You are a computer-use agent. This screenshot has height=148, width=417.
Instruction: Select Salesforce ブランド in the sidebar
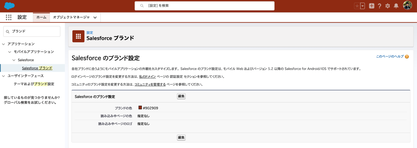pos(37,68)
